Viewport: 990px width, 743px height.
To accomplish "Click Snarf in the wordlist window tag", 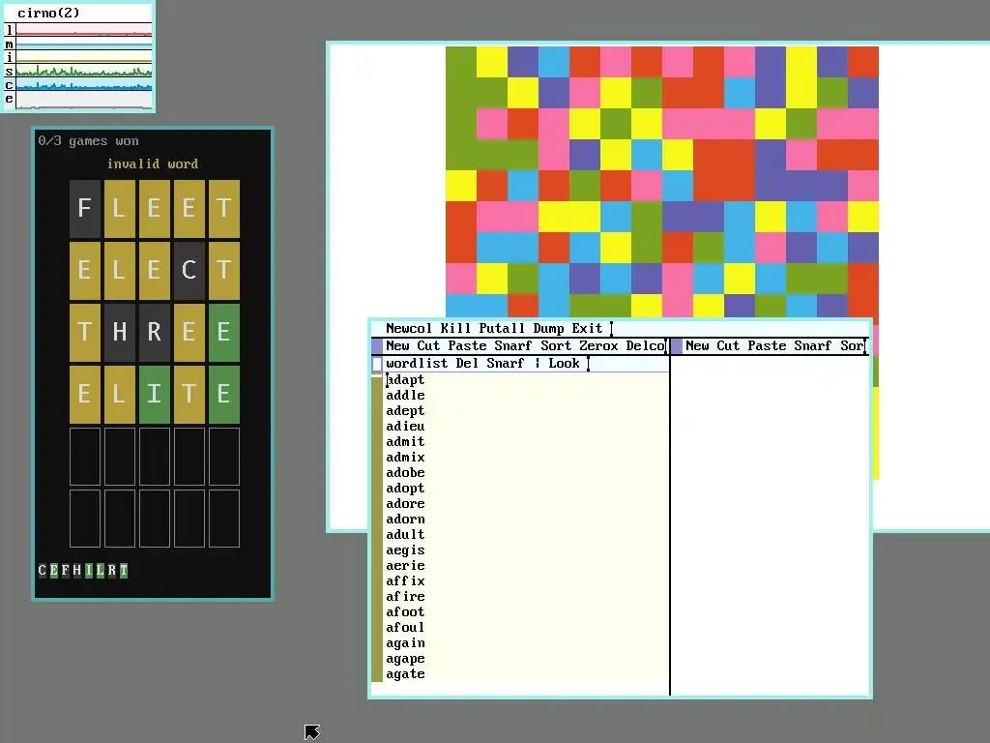I will (x=505, y=364).
